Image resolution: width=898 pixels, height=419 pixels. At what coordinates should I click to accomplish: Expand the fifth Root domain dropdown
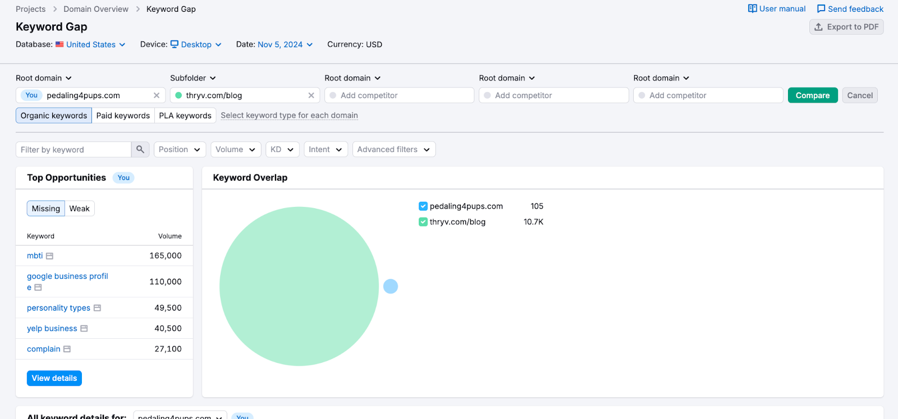coord(661,78)
